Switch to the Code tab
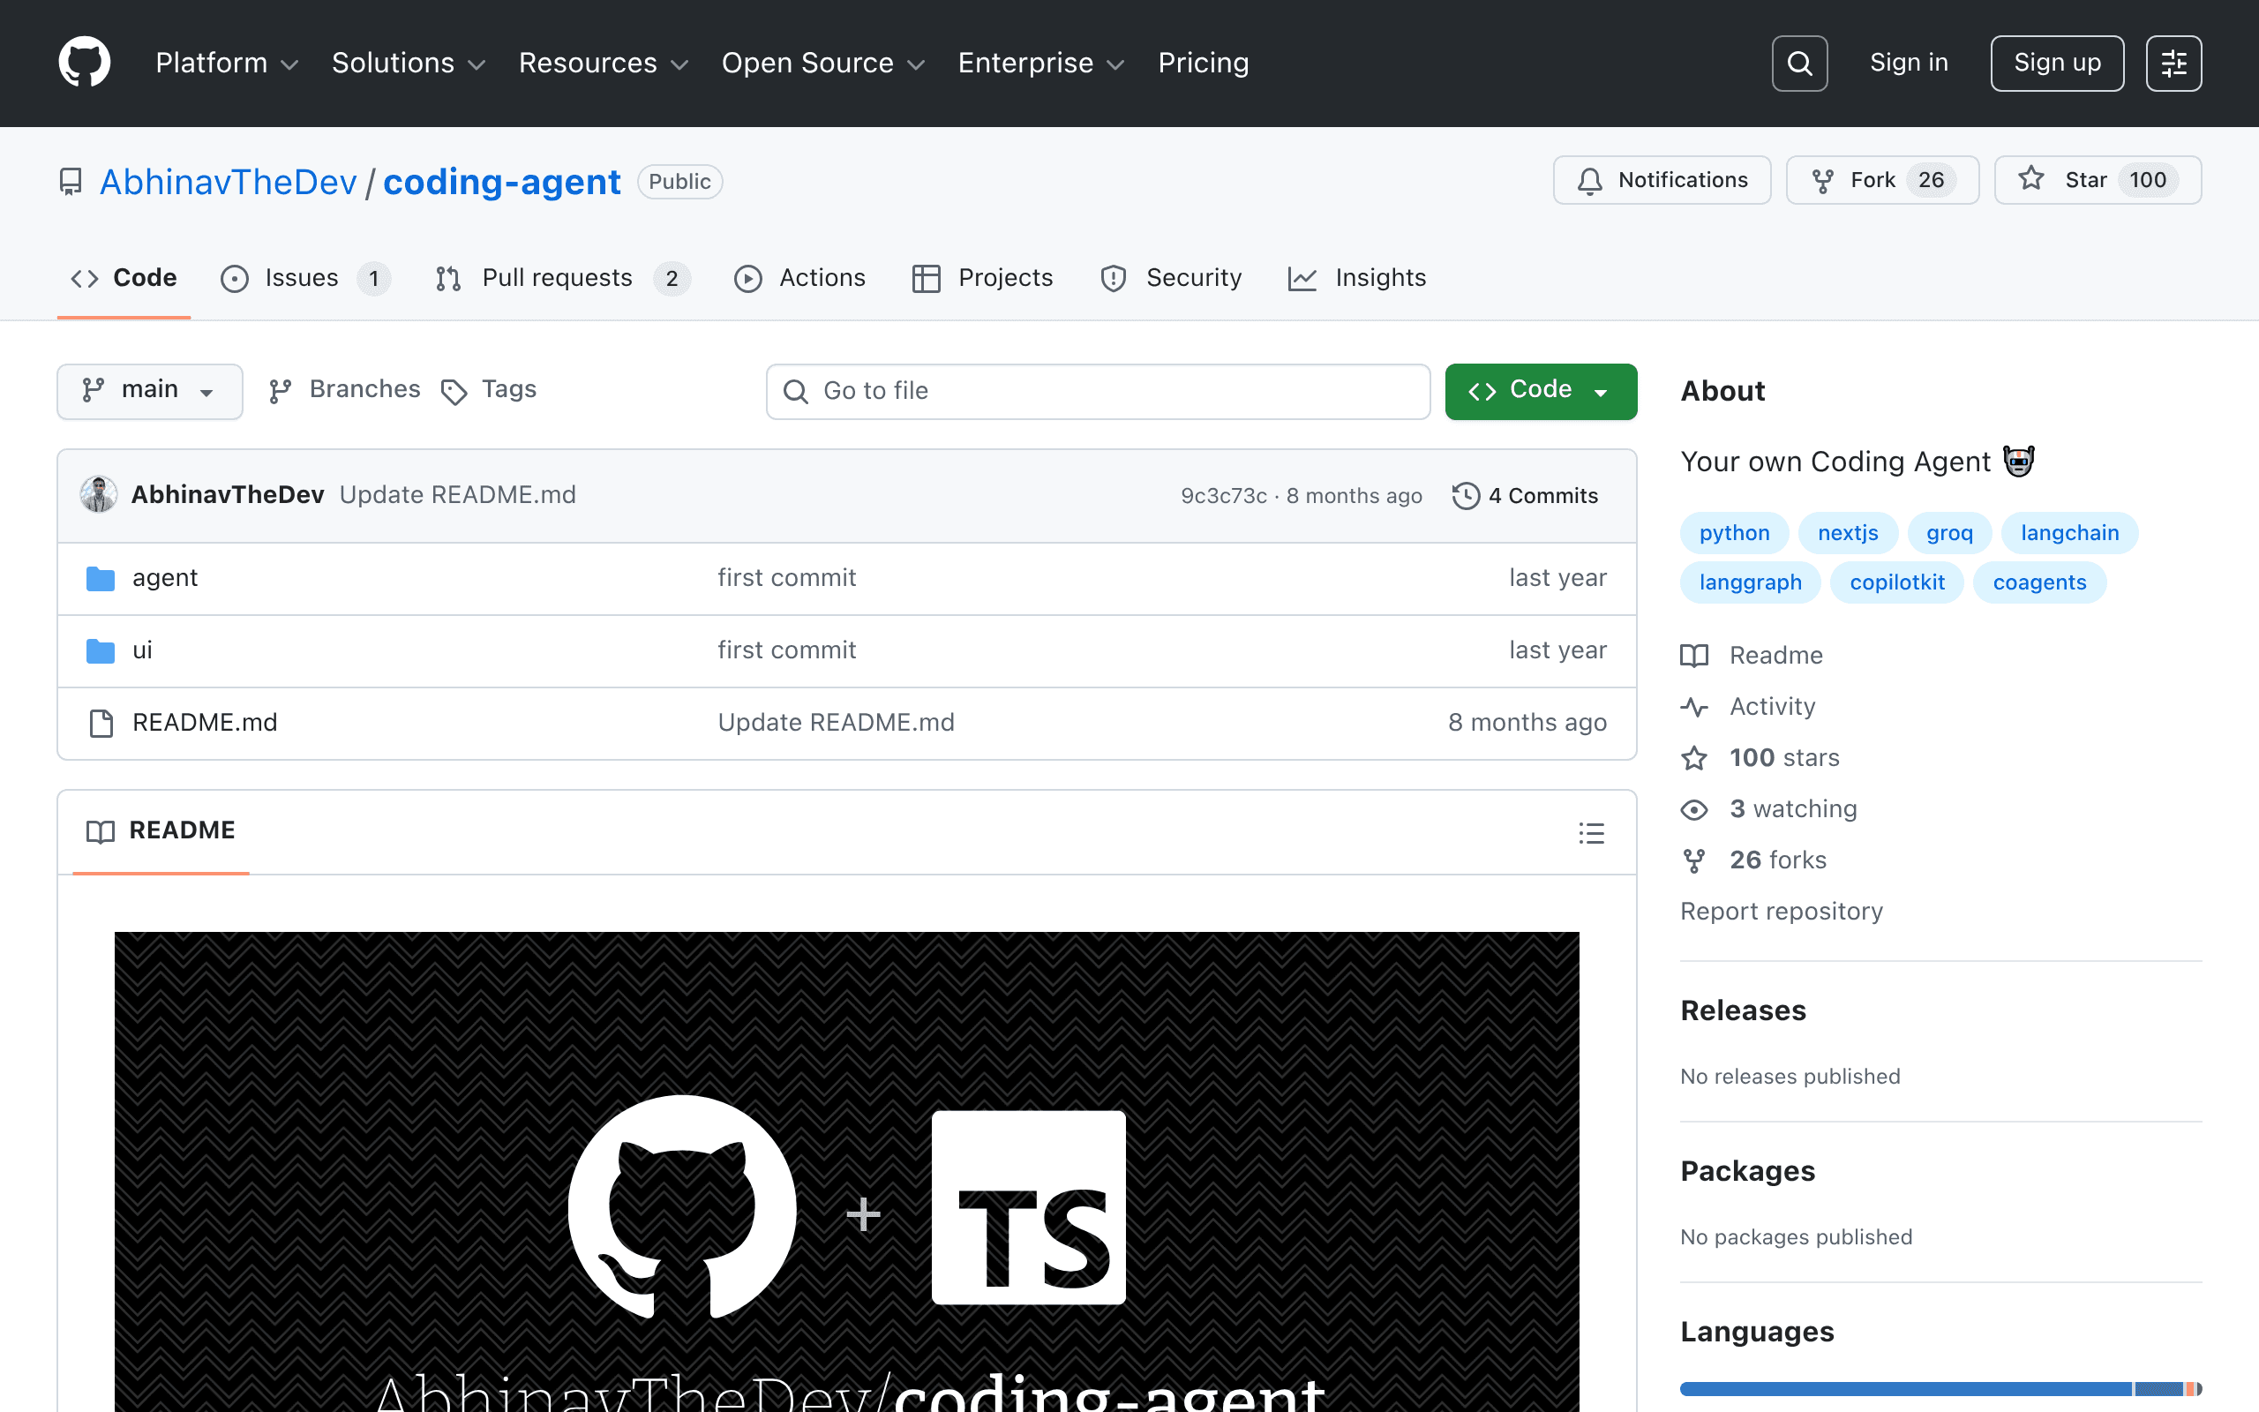This screenshot has width=2259, height=1412. (x=124, y=278)
